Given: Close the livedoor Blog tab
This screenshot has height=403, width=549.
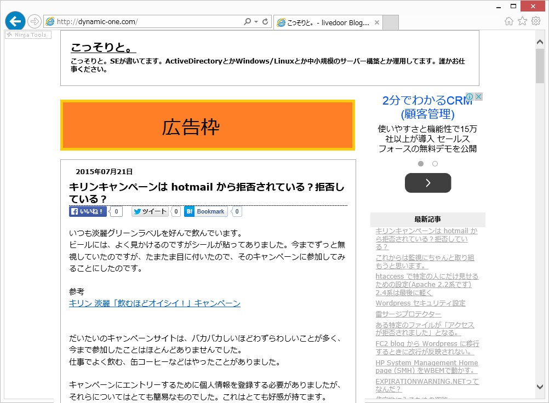Looking at the screenshot, I should tap(377, 22).
